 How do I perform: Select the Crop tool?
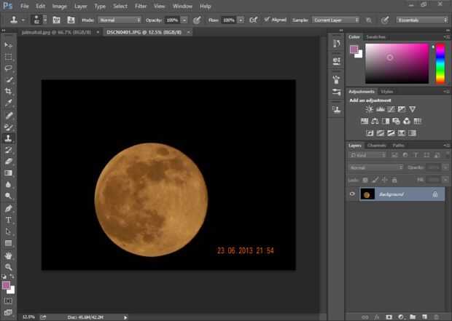click(9, 91)
